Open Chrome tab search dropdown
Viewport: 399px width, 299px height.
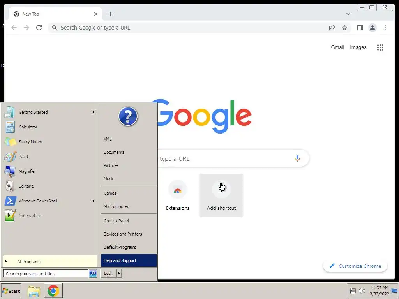(348, 14)
